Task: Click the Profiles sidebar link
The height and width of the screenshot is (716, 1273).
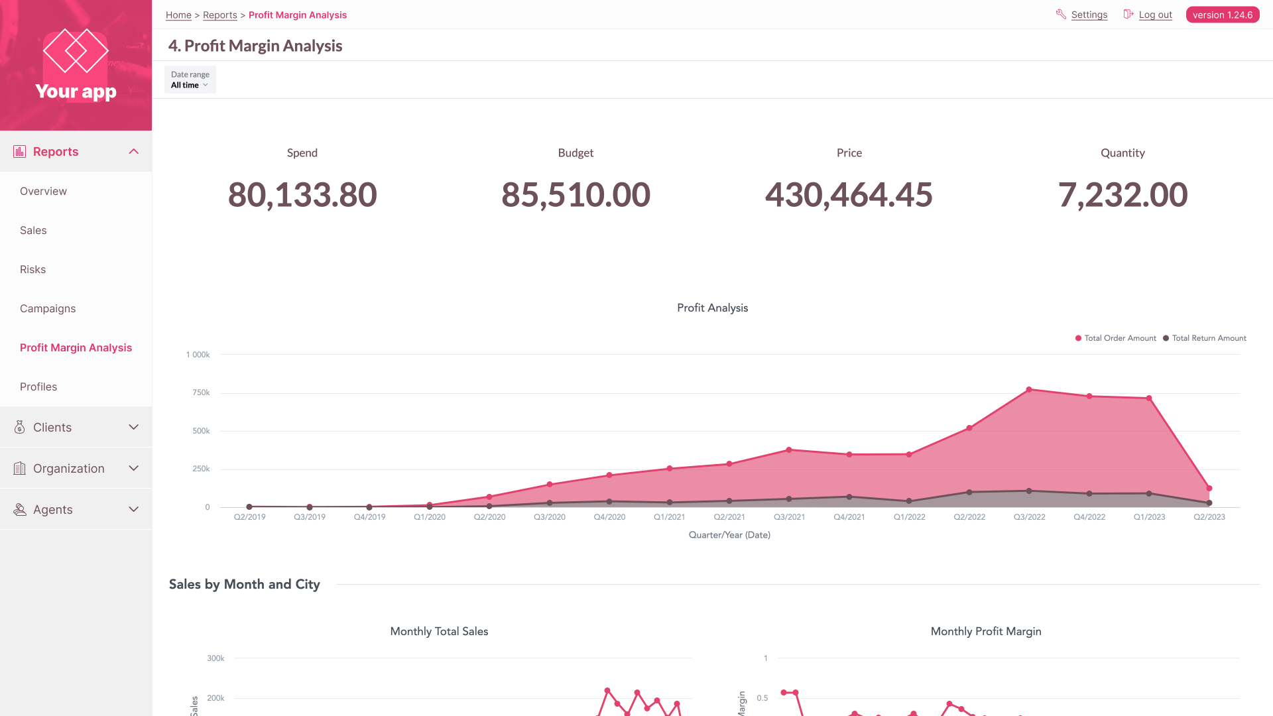Action: pos(38,387)
